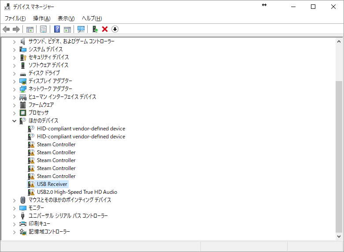Click the speaker icon for sound controllers
Screen dimensions: 344x252
coord(23,41)
